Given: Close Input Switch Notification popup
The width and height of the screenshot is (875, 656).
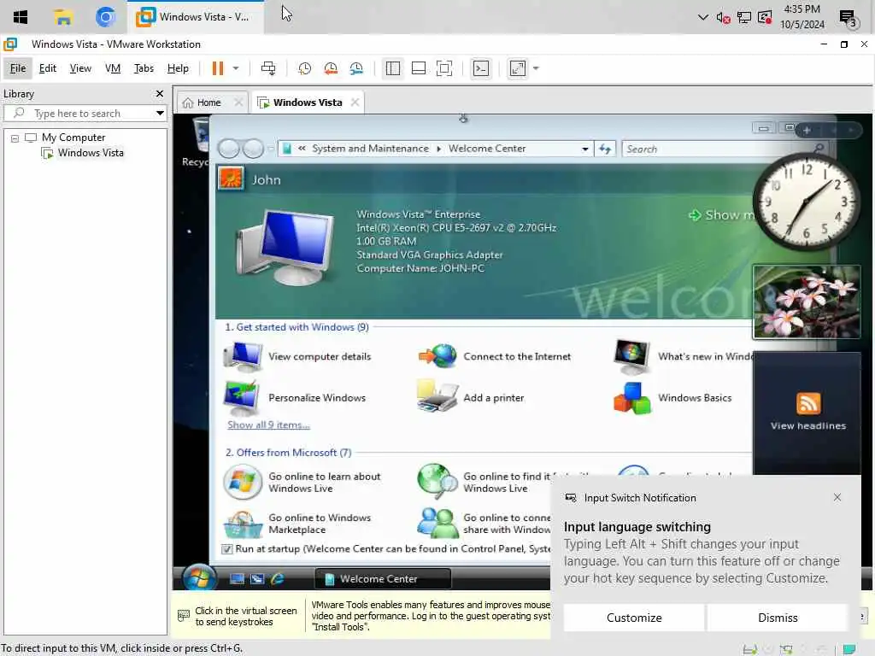Looking at the screenshot, I should (x=837, y=497).
